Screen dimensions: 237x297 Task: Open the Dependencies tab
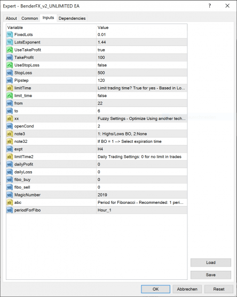(x=72, y=18)
